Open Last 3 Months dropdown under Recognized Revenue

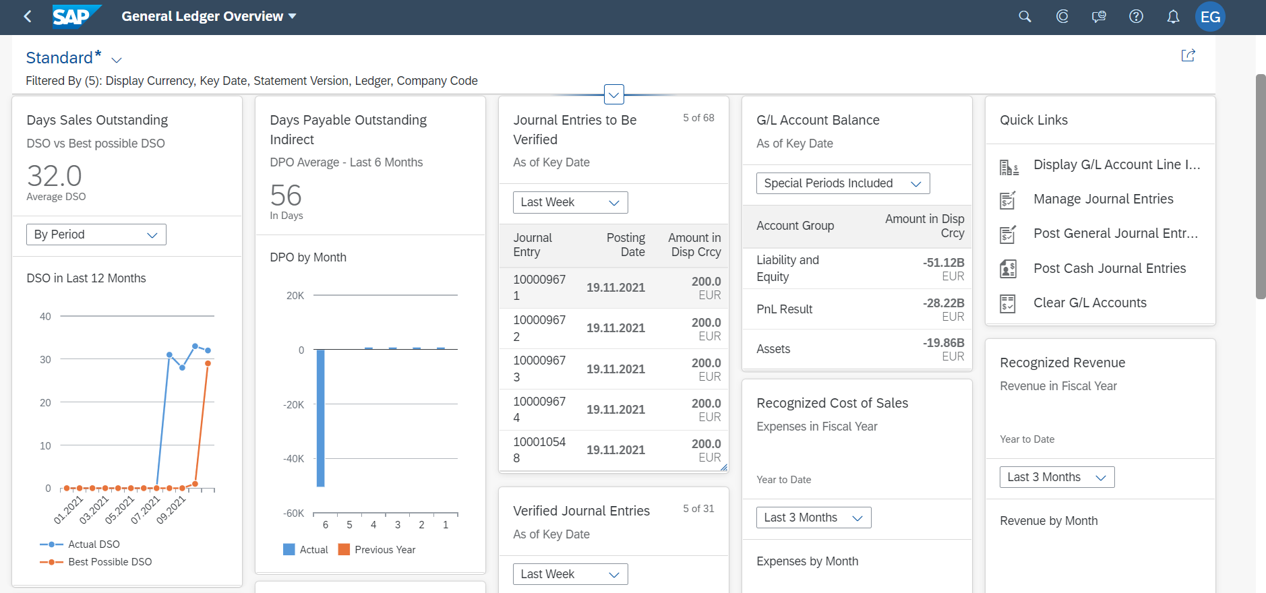1057,477
